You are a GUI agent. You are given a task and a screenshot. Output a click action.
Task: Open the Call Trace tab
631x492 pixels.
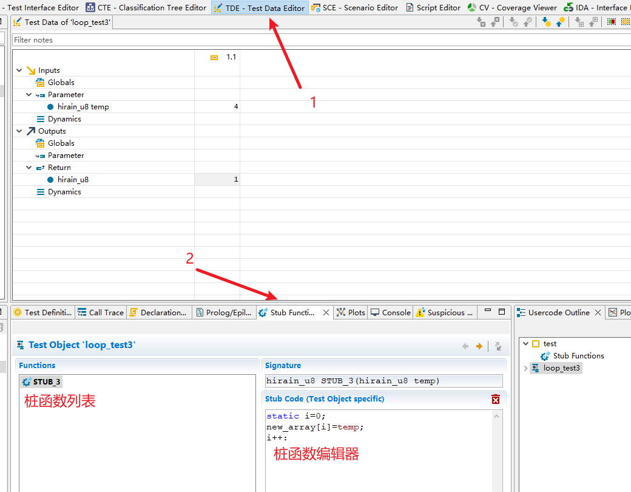(101, 312)
